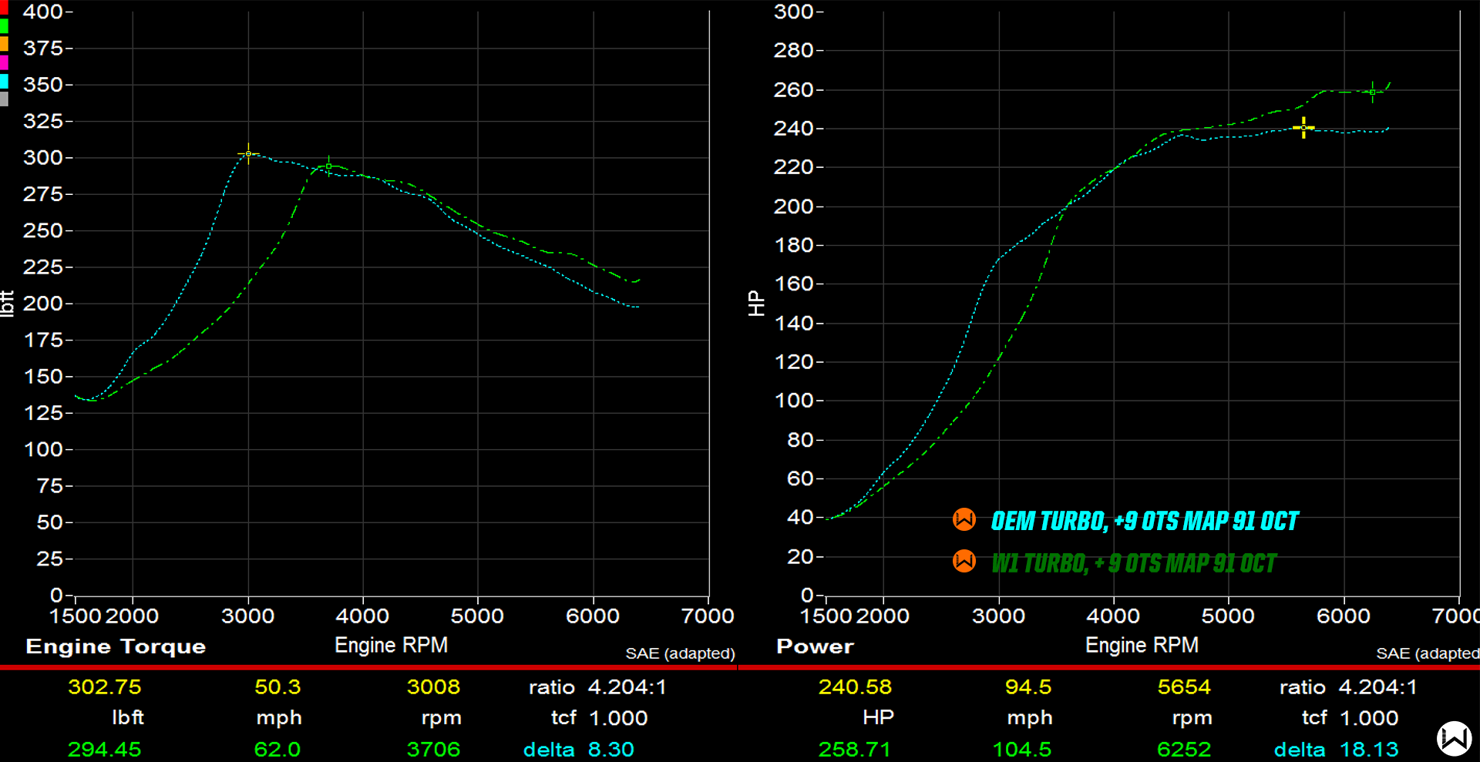
Task: Click the 258.71 horsepower reading
Action: point(855,749)
